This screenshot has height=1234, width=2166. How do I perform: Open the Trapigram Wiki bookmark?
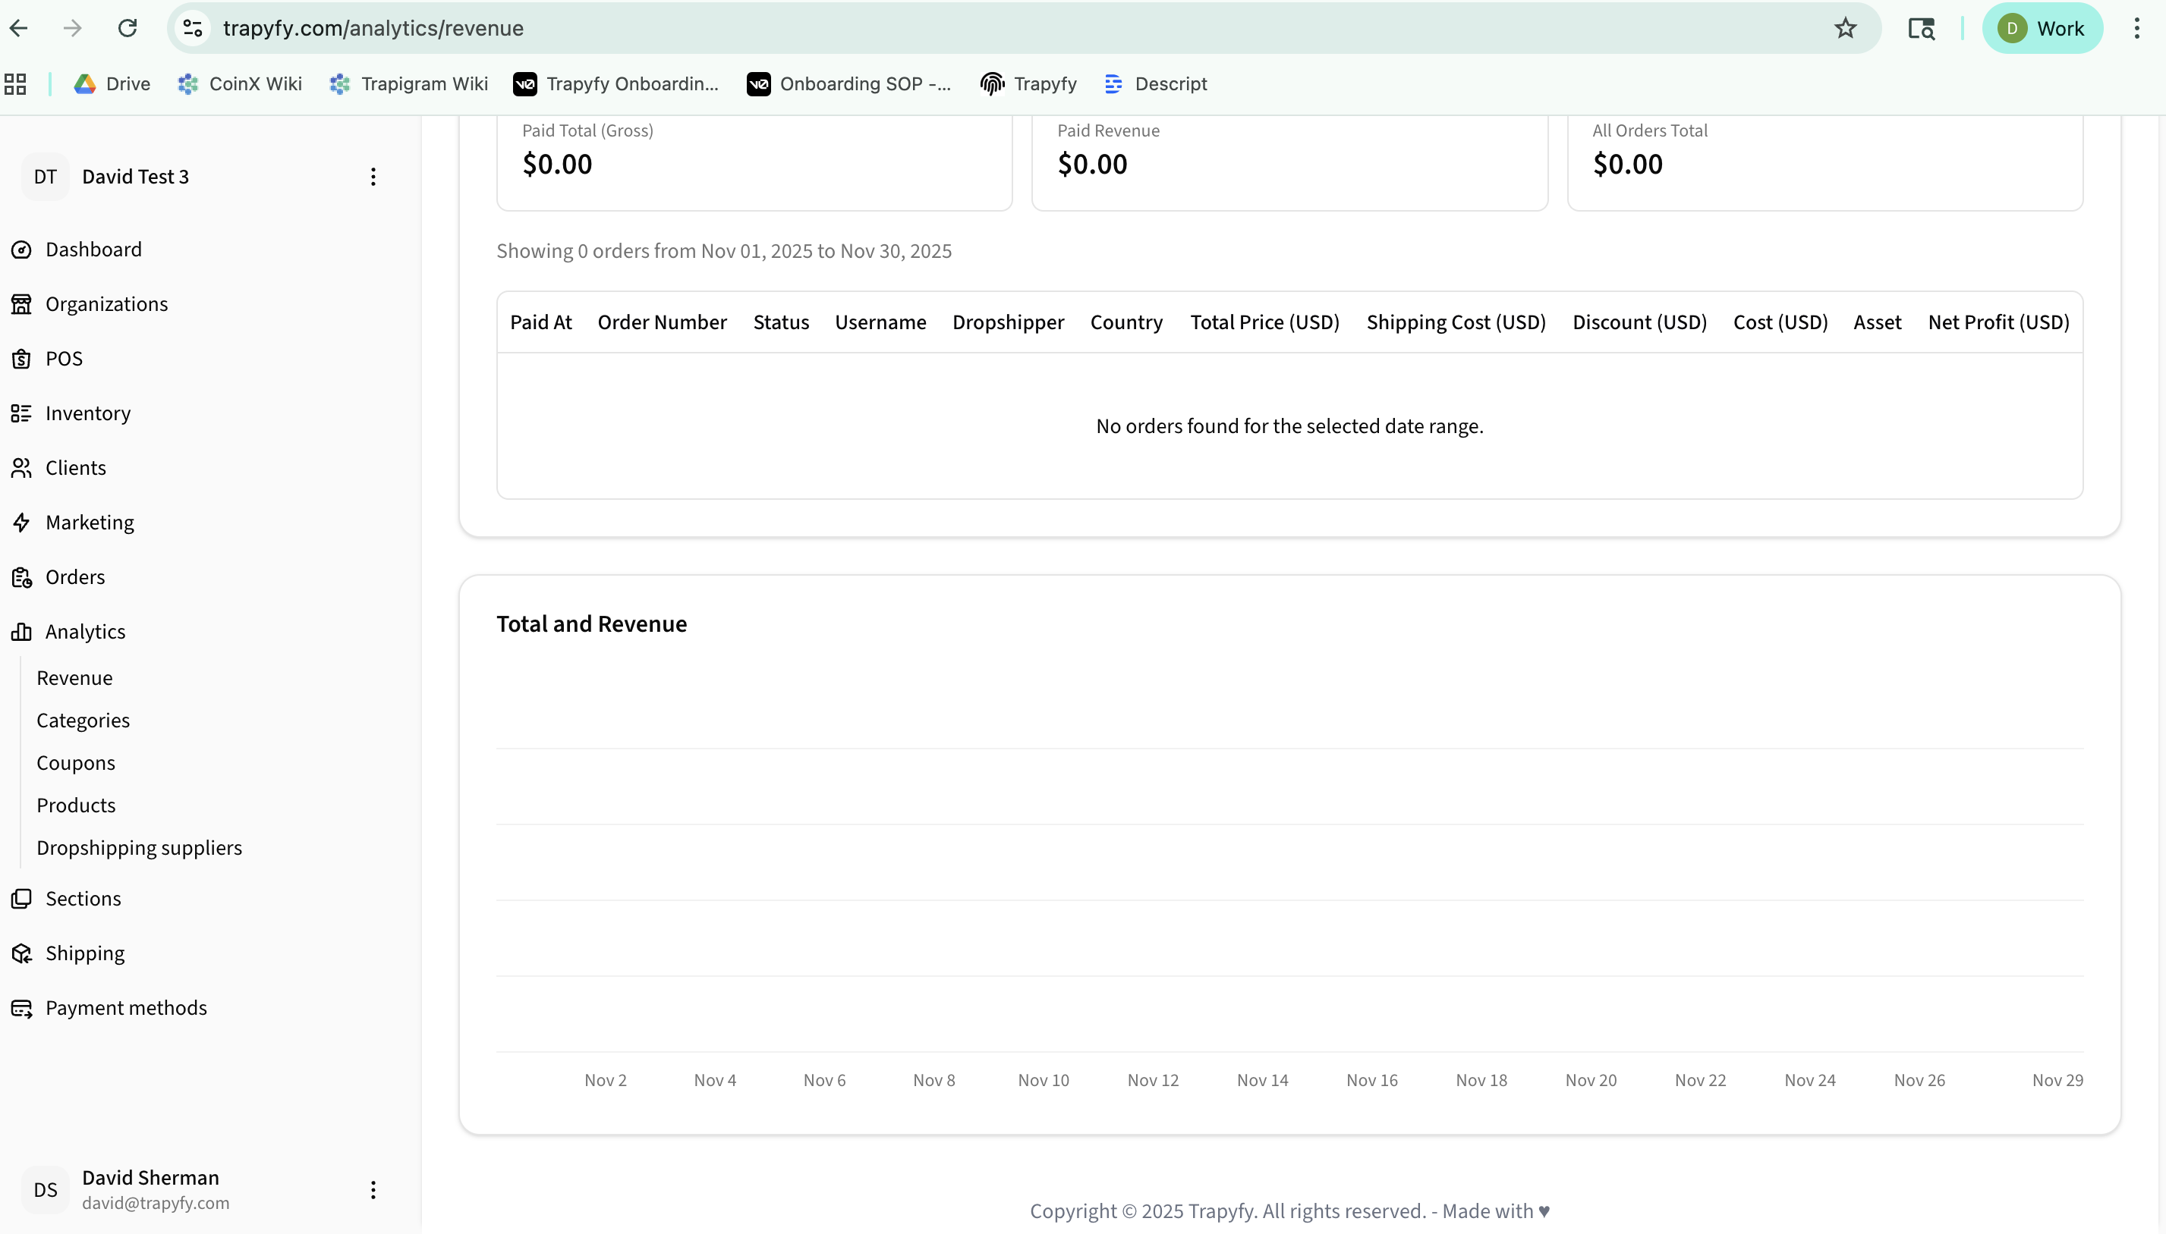(409, 84)
